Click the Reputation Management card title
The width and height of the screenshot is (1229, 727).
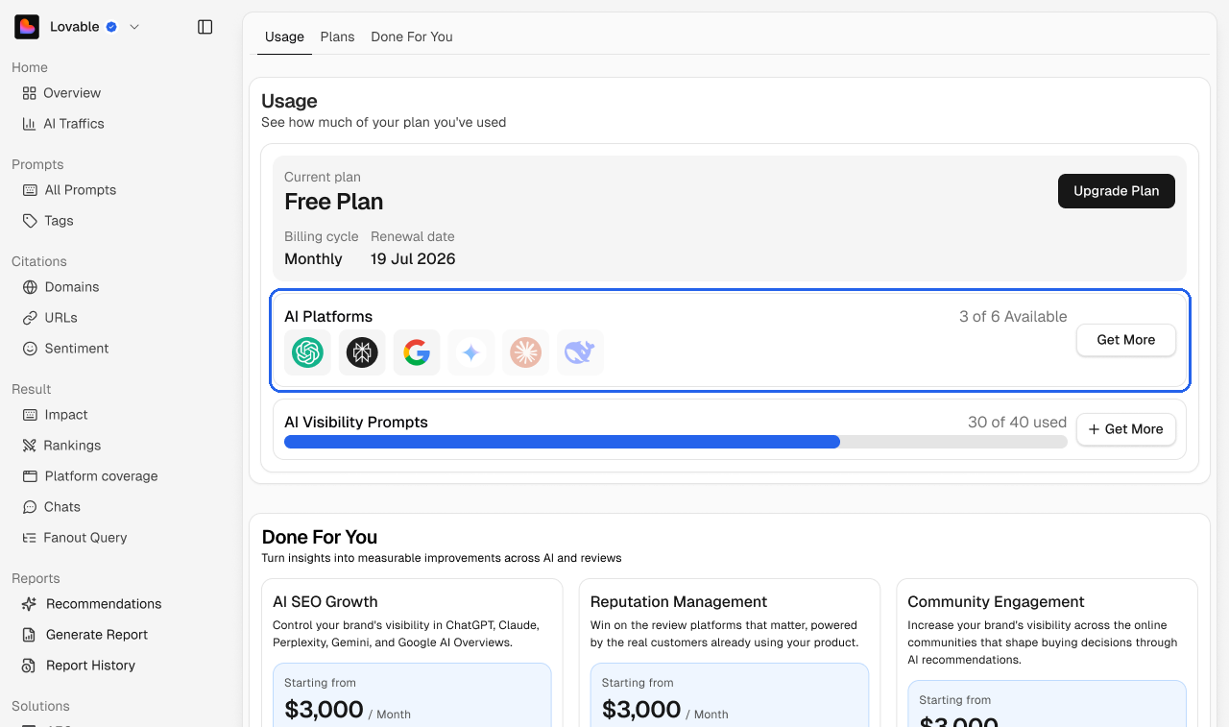(679, 602)
